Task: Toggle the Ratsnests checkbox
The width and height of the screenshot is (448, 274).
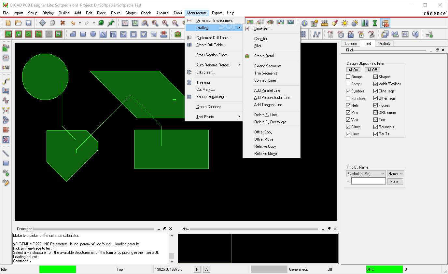Action: point(376,127)
